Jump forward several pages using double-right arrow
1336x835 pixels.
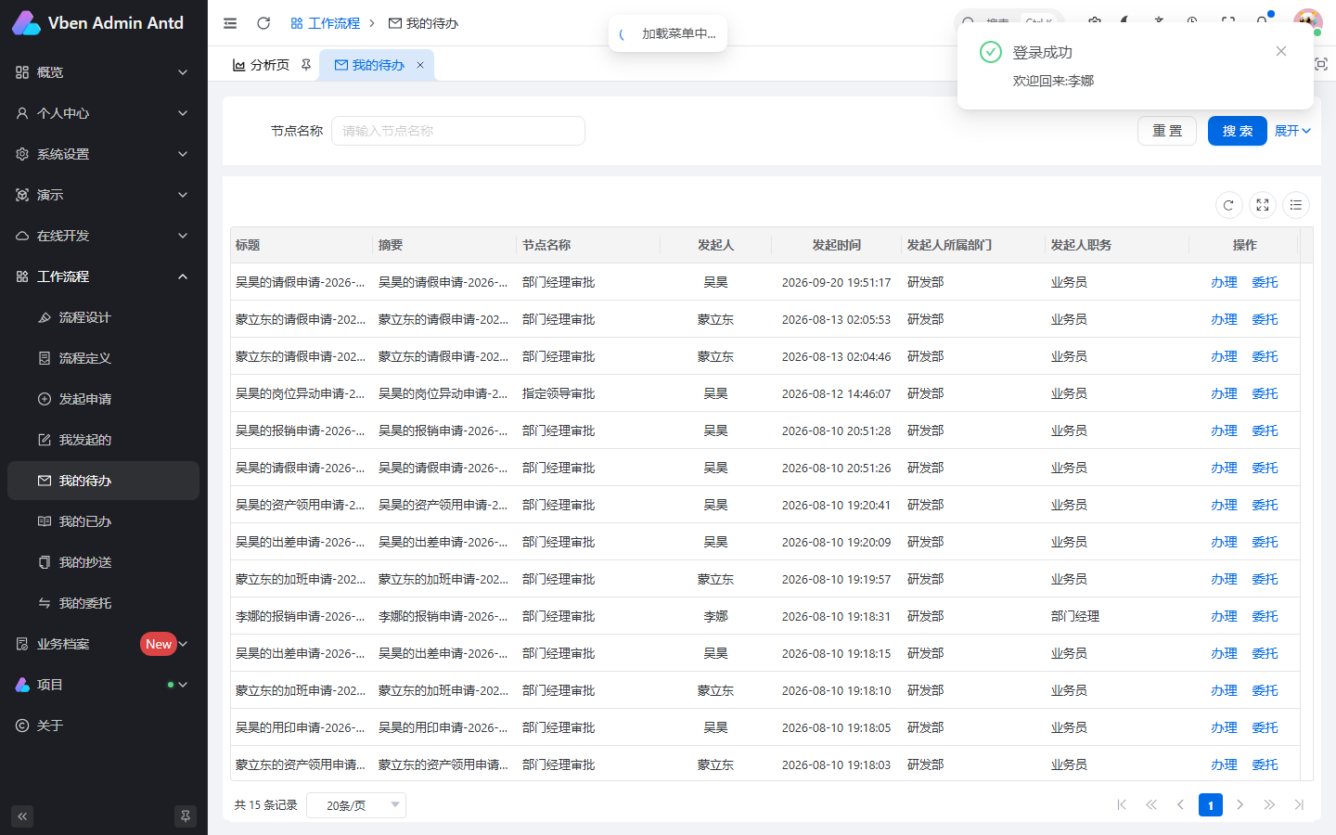[1269, 805]
